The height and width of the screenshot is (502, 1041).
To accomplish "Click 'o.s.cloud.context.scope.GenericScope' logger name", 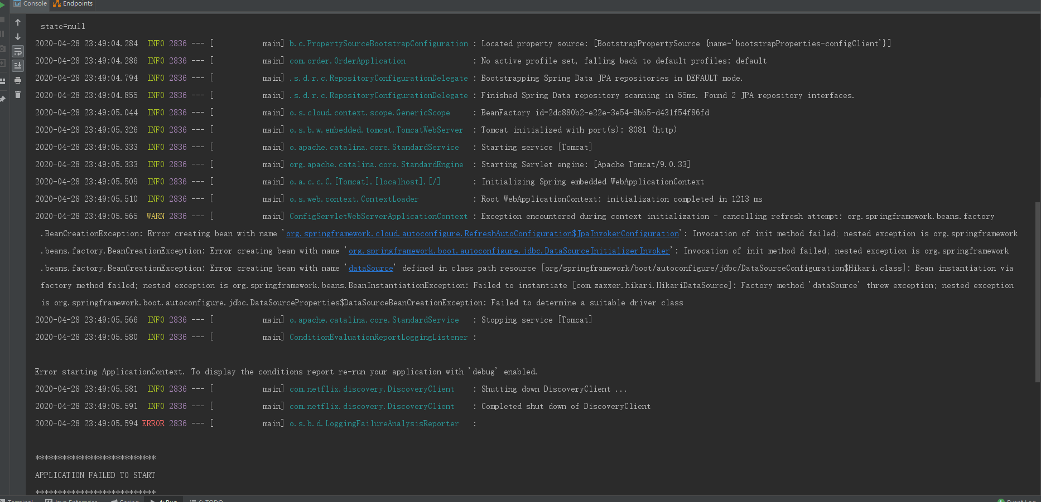I will [x=370, y=113].
